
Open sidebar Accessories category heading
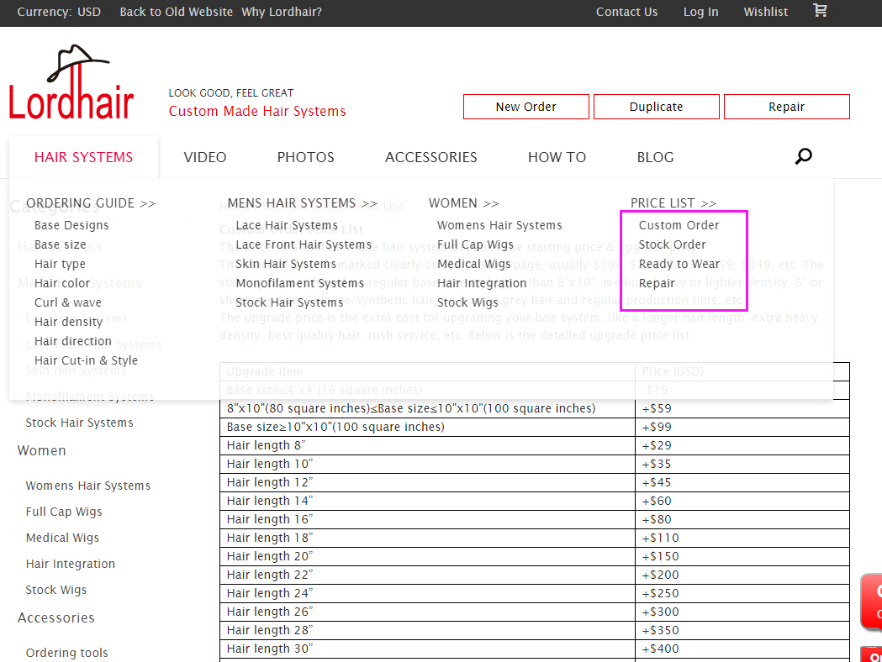point(55,617)
